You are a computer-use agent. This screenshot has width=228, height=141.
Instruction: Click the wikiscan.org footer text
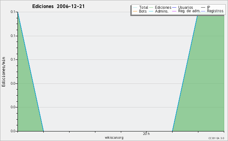click(x=114, y=138)
